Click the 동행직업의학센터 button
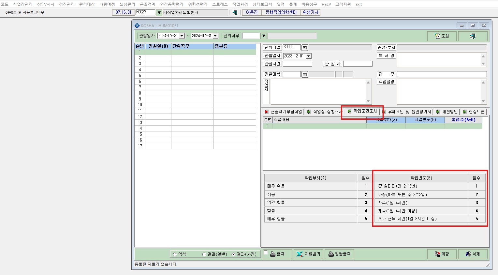 281,12
